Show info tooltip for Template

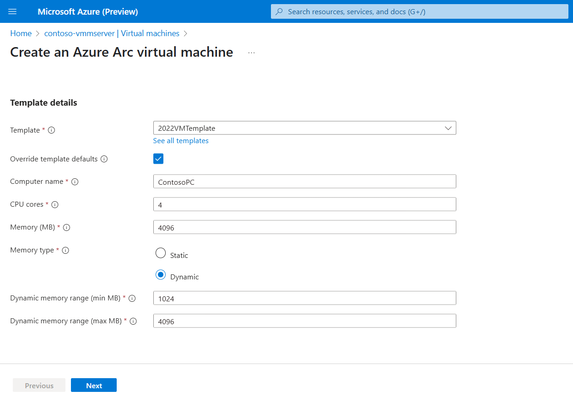(52, 130)
